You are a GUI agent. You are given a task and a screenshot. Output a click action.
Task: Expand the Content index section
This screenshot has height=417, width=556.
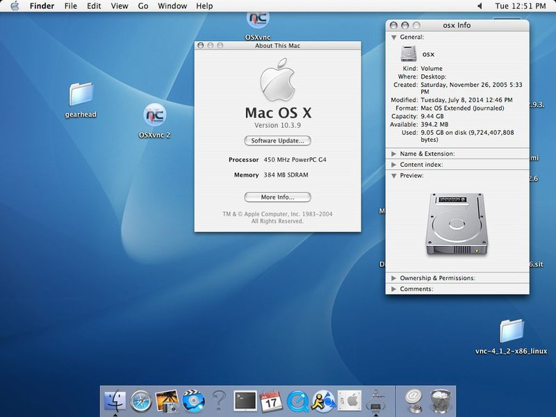click(x=393, y=165)
